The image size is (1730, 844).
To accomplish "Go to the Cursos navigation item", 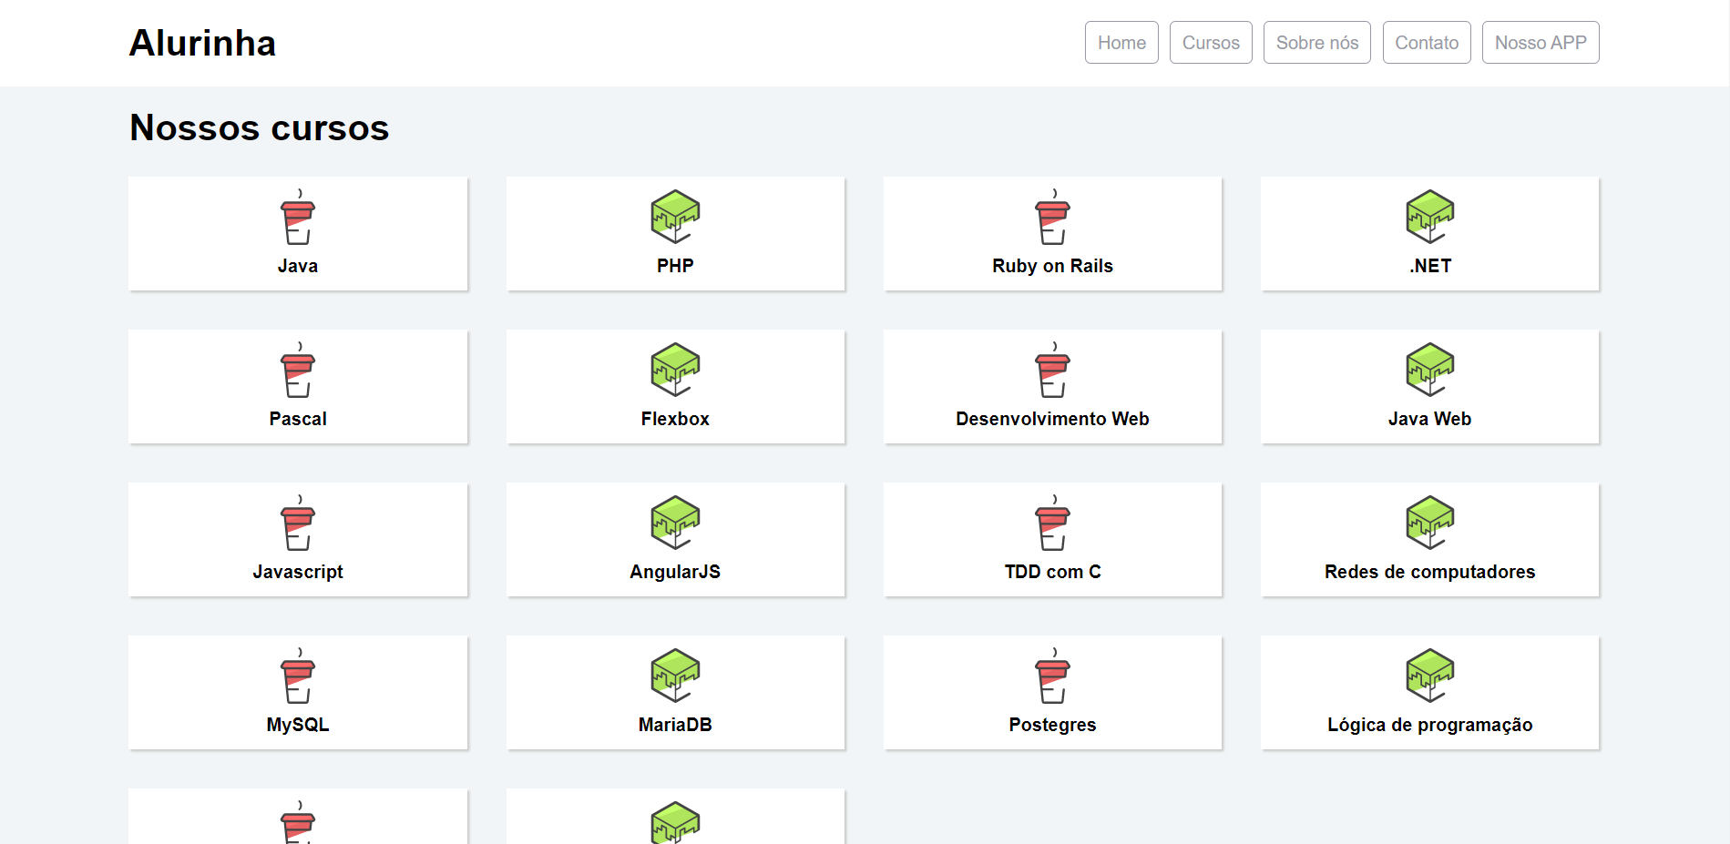I will click(1211, 43).
